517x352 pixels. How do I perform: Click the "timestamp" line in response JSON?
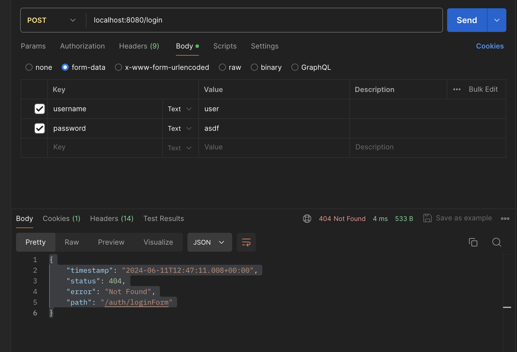(162, 270)
